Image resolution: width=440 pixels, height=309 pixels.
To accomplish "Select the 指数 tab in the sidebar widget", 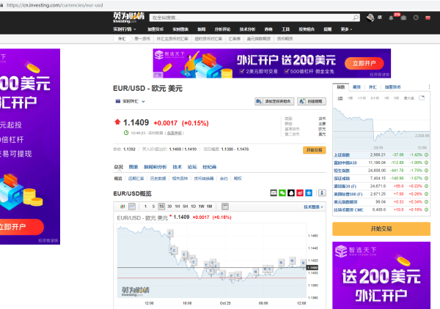I will coord(341,87).
